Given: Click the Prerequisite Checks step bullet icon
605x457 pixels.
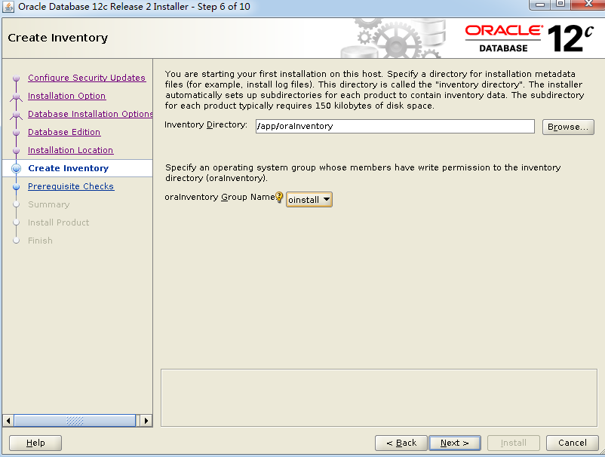Looking at the screenshot, I should point(16,187).
